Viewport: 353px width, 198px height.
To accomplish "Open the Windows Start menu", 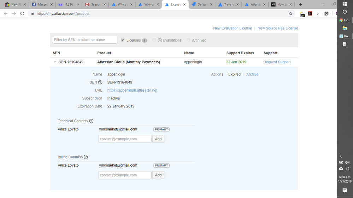I will tap(345, 4).
